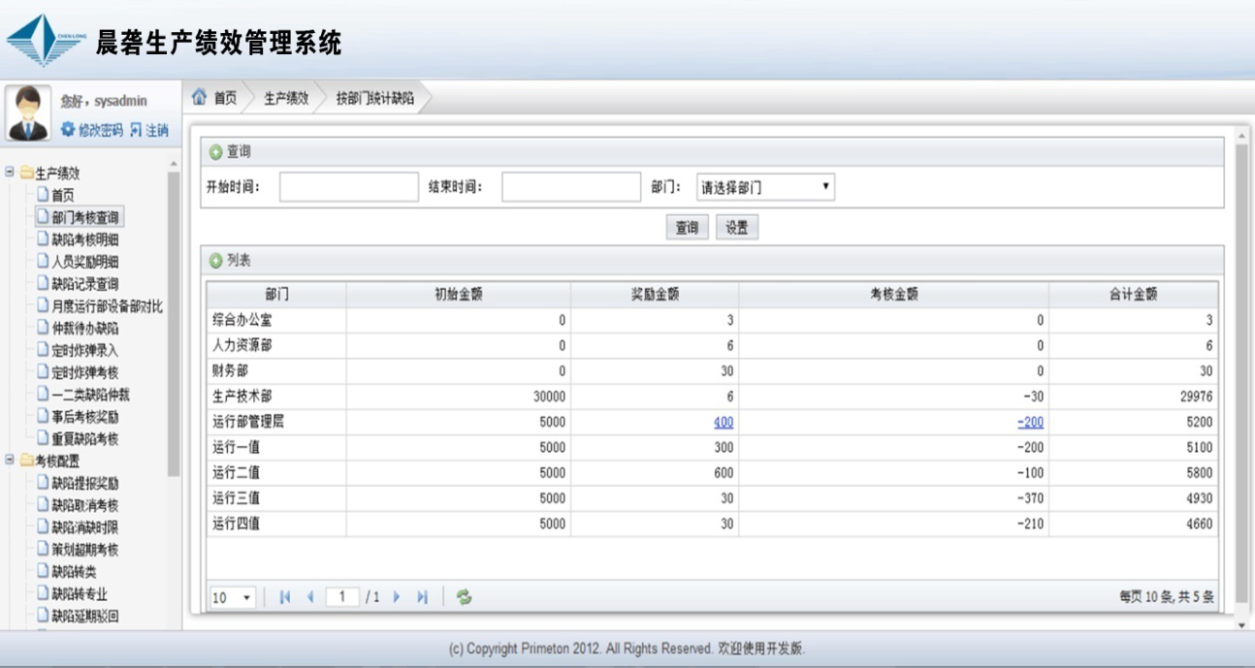This screenshot has height=668, width=1255.
Task: Click the green refresh icon in pager
Action: pos(465,597)
